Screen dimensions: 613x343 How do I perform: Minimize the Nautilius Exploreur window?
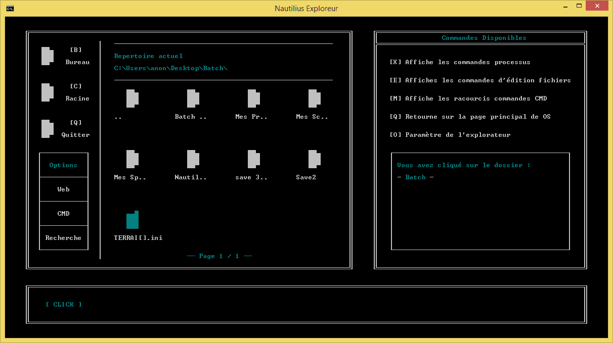[x=565, y=6]
